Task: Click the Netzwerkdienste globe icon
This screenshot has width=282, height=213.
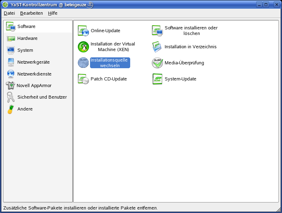Action: 11,74
